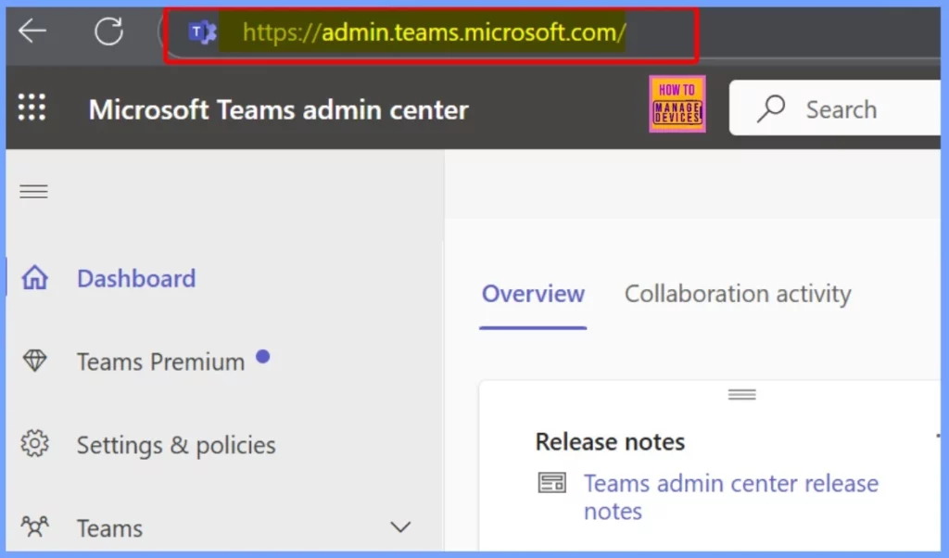Click the Release notes card drag handle
Screen dimensions: 949x558
741,395
